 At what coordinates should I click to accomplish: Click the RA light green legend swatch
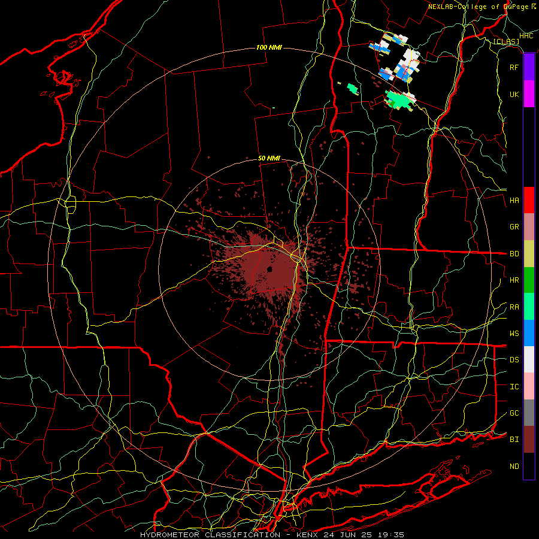(529, 307)
